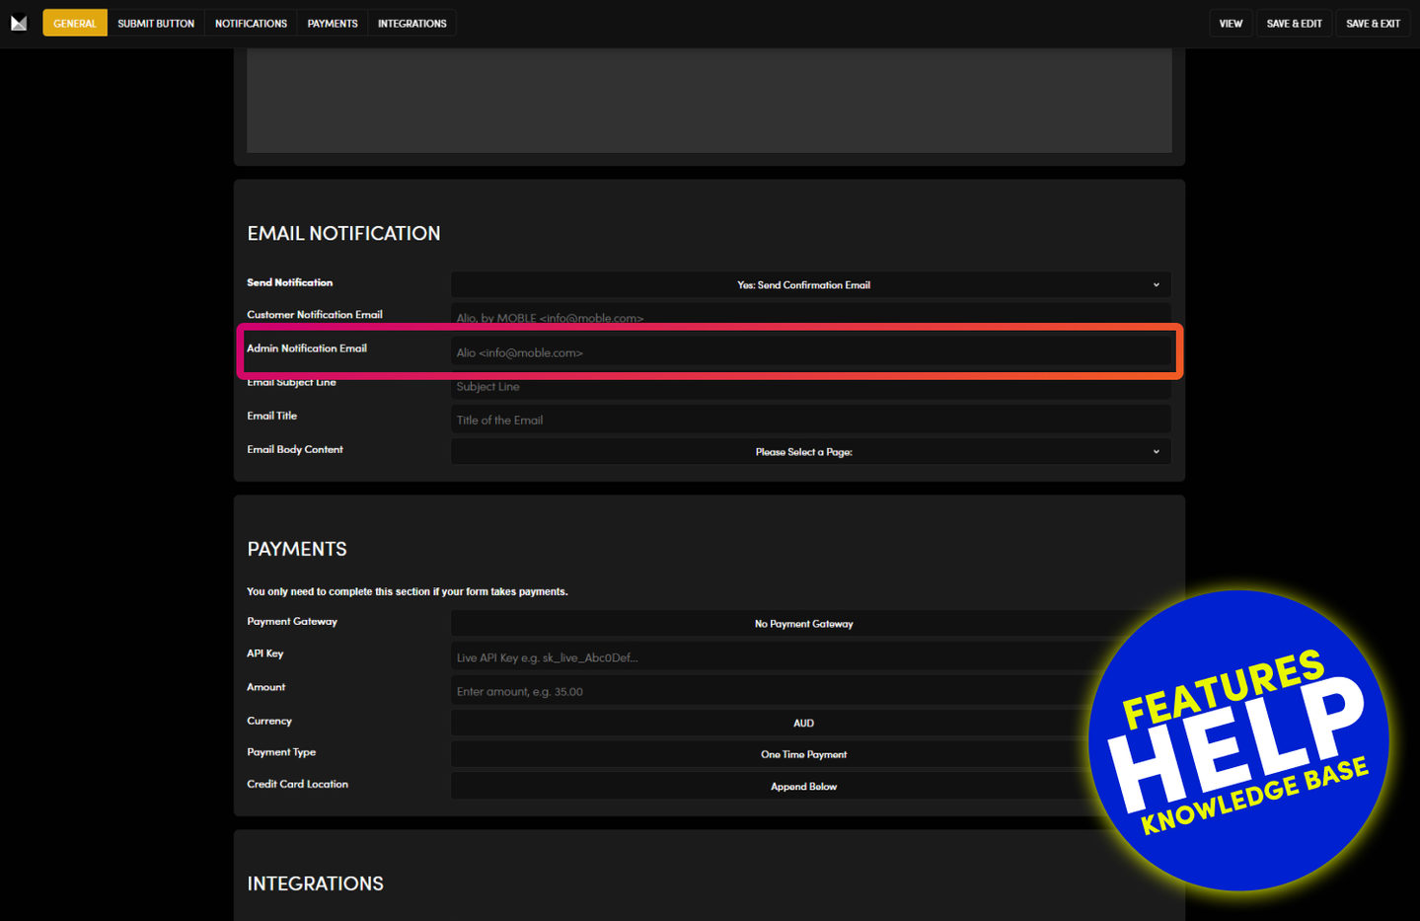Click the View button

(x=1231, y=23)
